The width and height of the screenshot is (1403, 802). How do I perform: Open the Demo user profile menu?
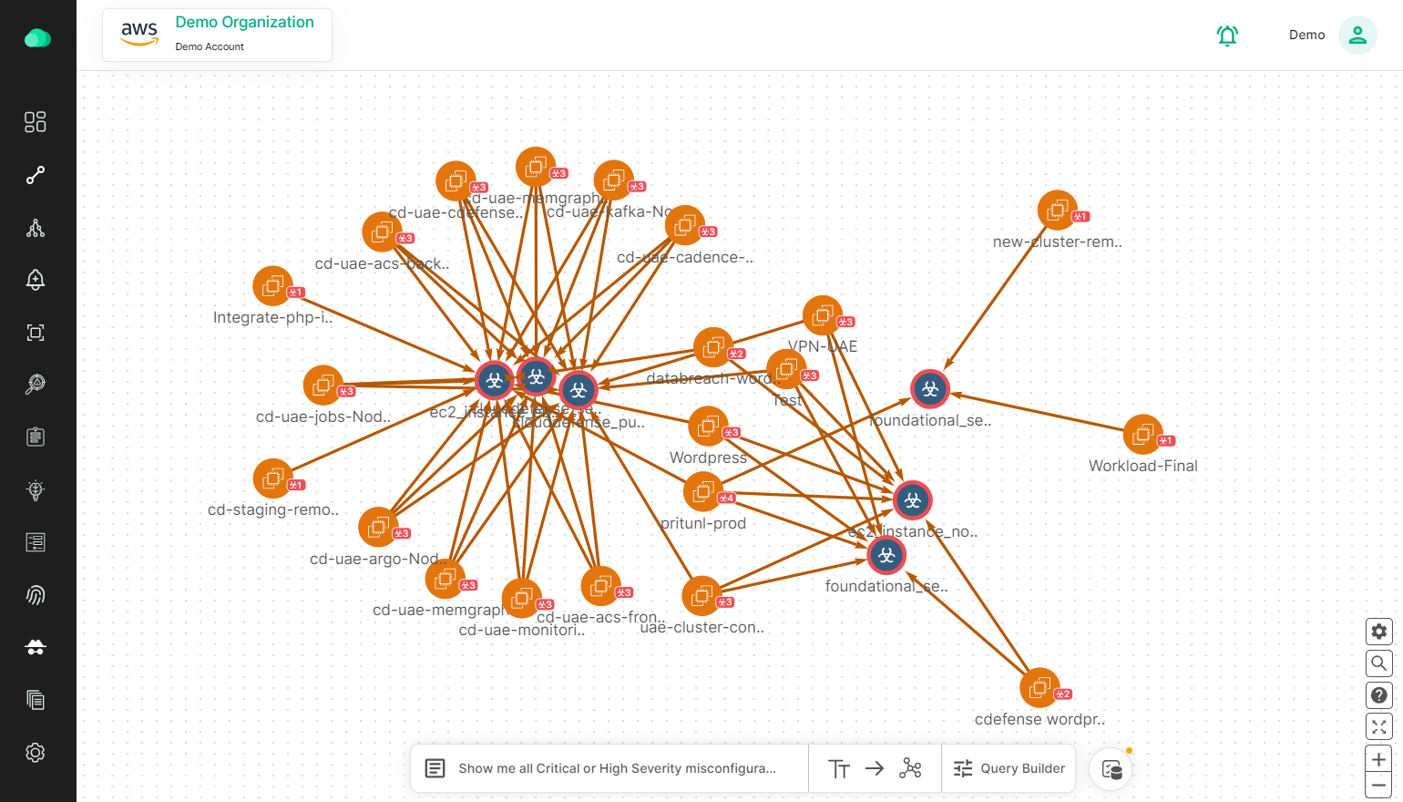(1357, 35)
